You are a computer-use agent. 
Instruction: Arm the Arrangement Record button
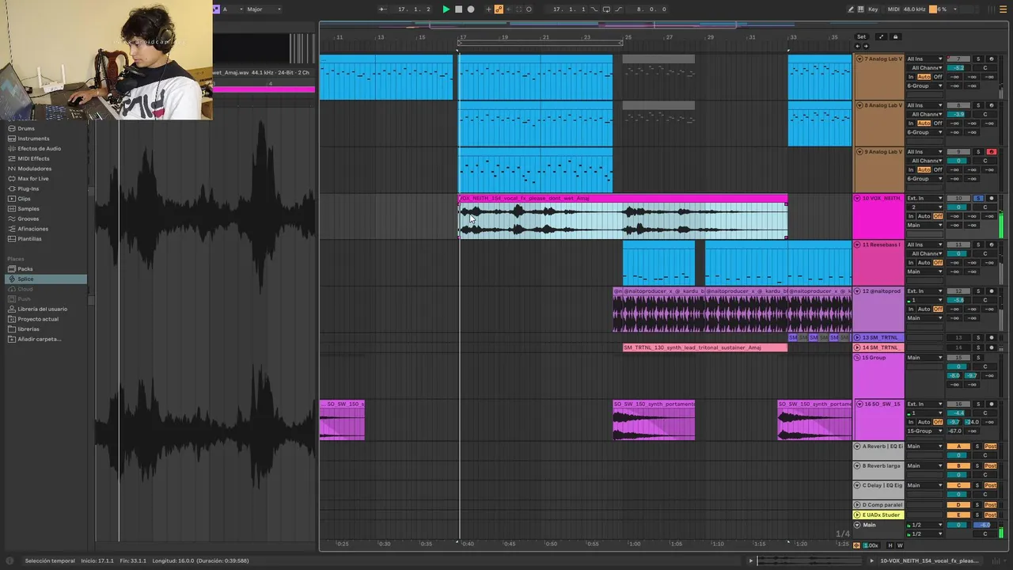(471, 9)
